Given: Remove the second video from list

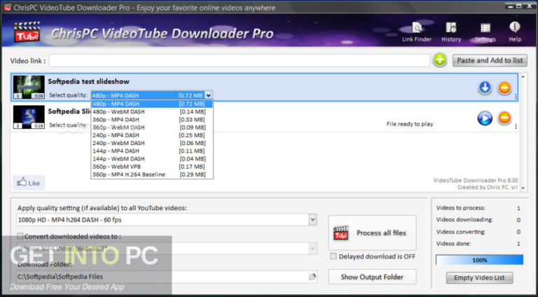Looking at the screenshot, I should click(x=504, y=118).
